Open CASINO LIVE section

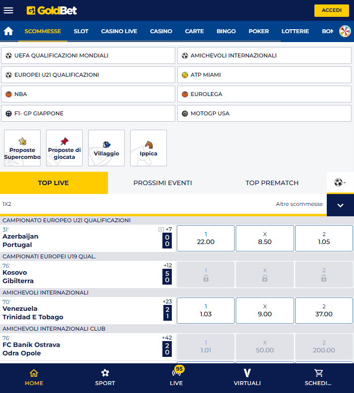pos(119,31)
